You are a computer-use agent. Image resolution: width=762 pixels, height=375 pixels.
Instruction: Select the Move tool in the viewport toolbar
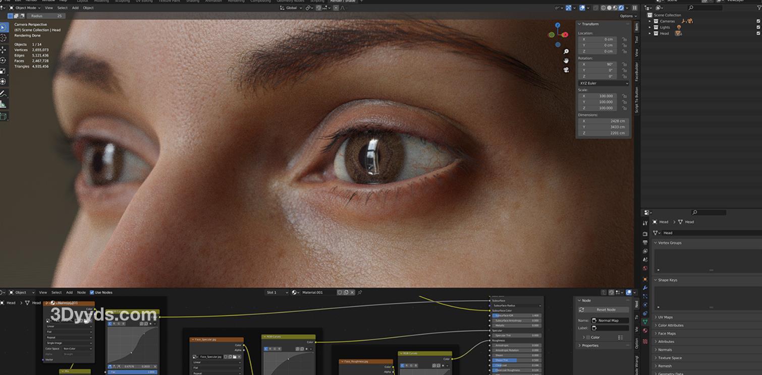pyautogui.click(x=4, y=49)
